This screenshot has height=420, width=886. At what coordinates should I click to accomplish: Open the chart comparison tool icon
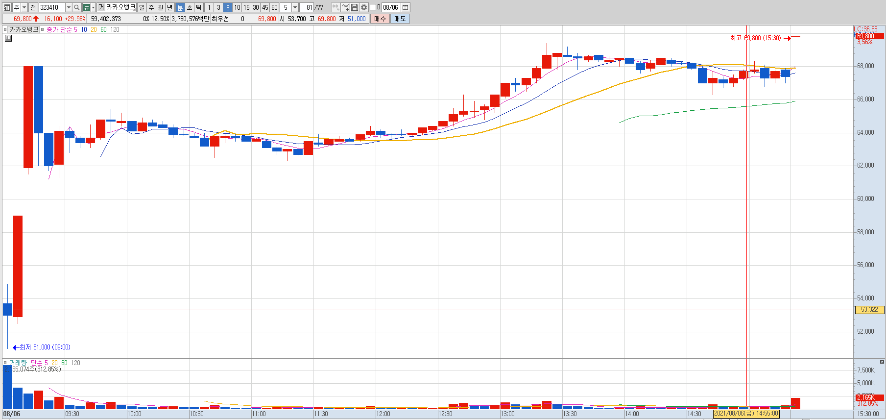(x=336, y=7)
